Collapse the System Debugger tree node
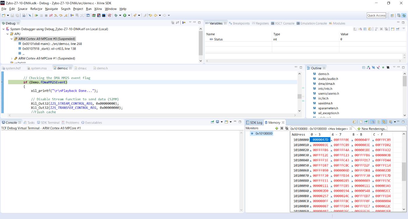 [x=3, y=29]
